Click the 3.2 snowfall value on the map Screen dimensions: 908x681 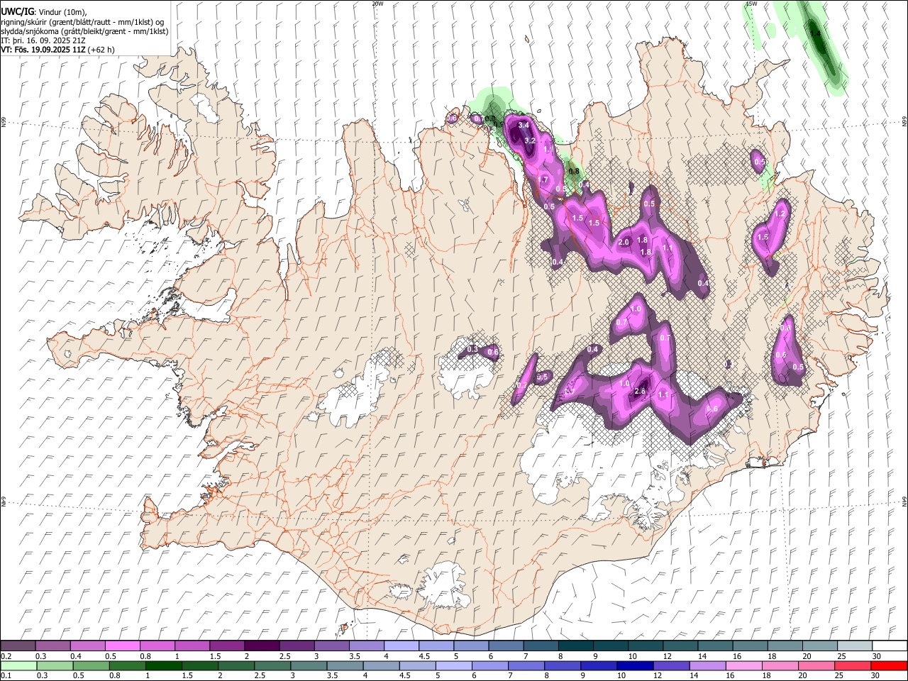pyautogui.click(x=529, y=140)
